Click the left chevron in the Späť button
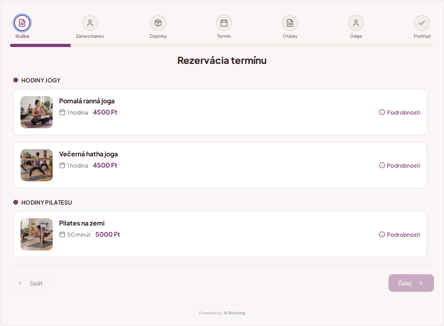 (x=20, y=283)
